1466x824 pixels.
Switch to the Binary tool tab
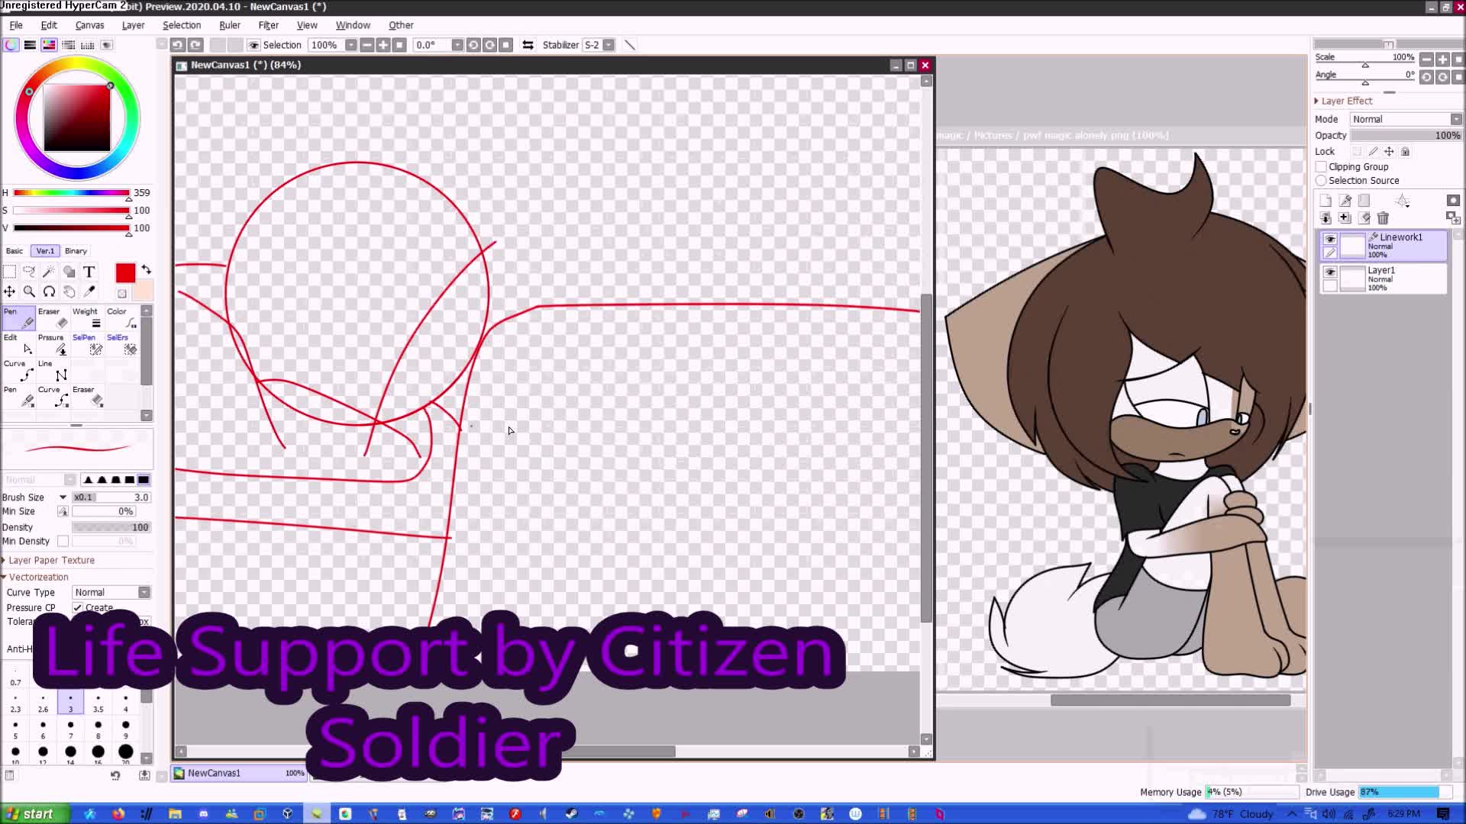point(76,251)
